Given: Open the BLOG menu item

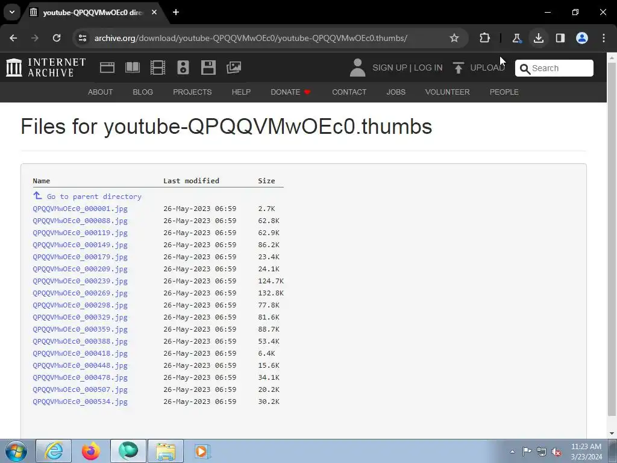Looking at the screenshot, I should click(x=143, y=92).
